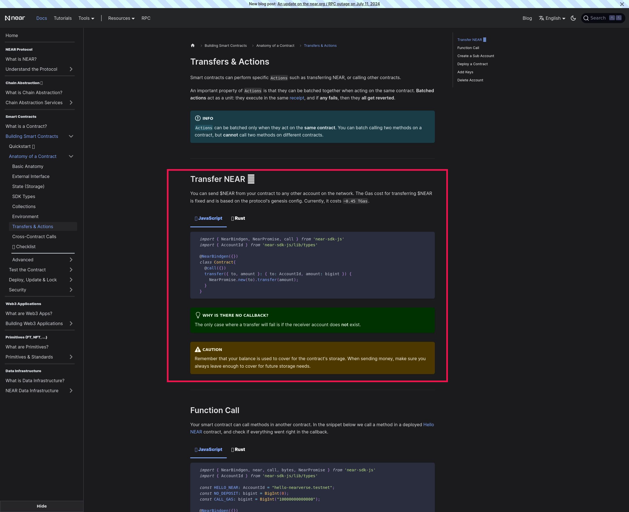
Task: Open What is NEAR? page
Action: click(21, 59)
